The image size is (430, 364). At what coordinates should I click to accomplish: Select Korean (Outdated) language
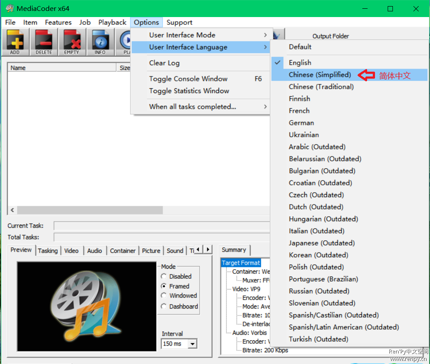pyautogui.click(x=349, y=255)
